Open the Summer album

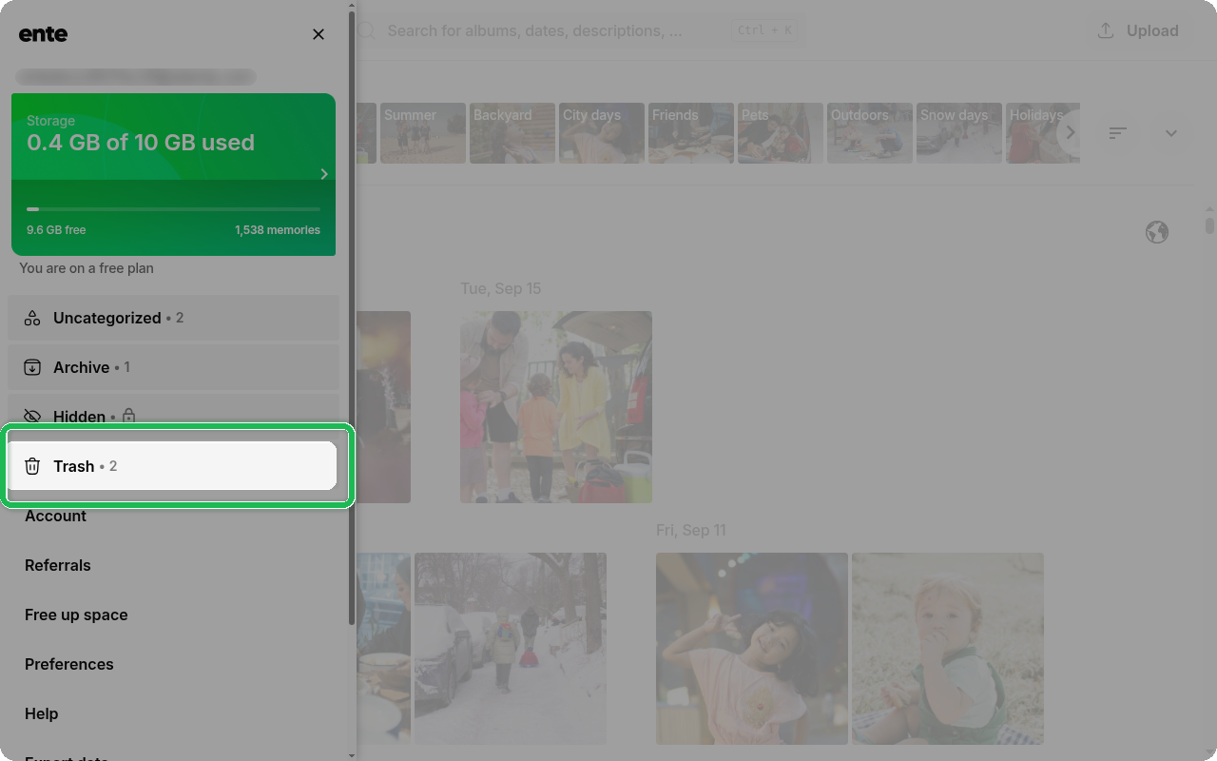coord(423,133)
